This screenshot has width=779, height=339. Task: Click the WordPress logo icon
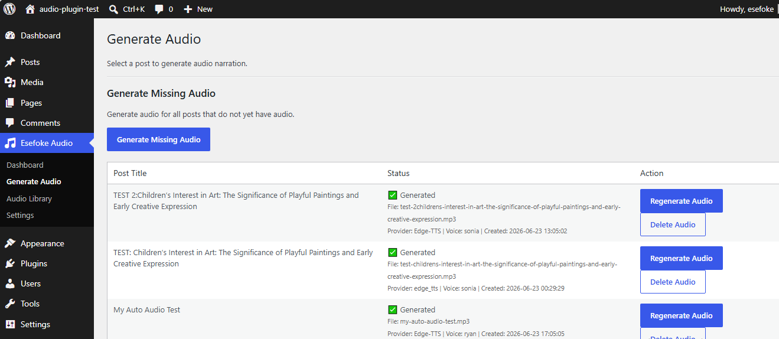pos(9,9)
